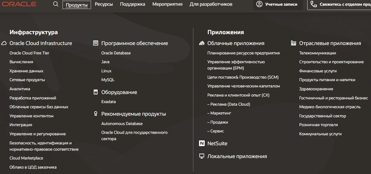
Task: Open Розничная торговля link
Action: click(x=318, y=125)
